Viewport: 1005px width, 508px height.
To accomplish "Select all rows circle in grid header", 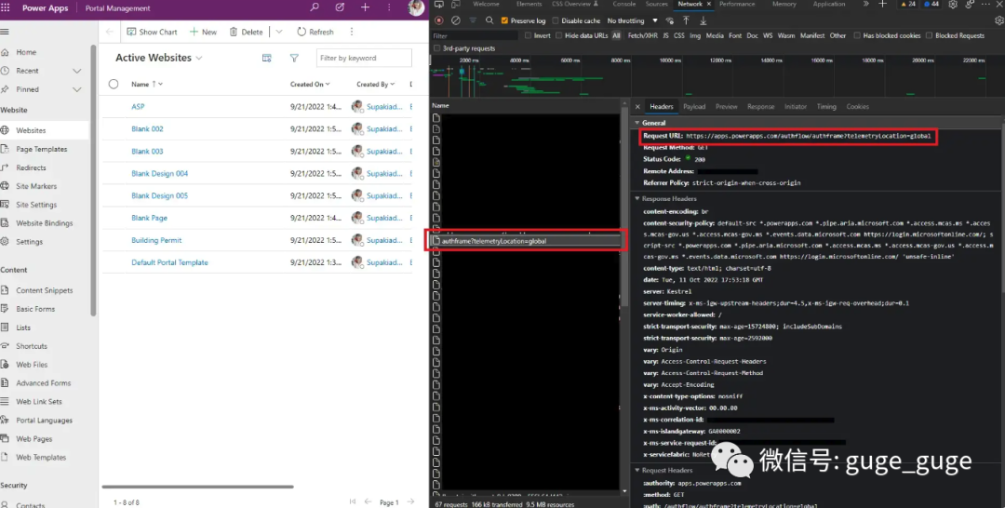I will coord(114,84).
